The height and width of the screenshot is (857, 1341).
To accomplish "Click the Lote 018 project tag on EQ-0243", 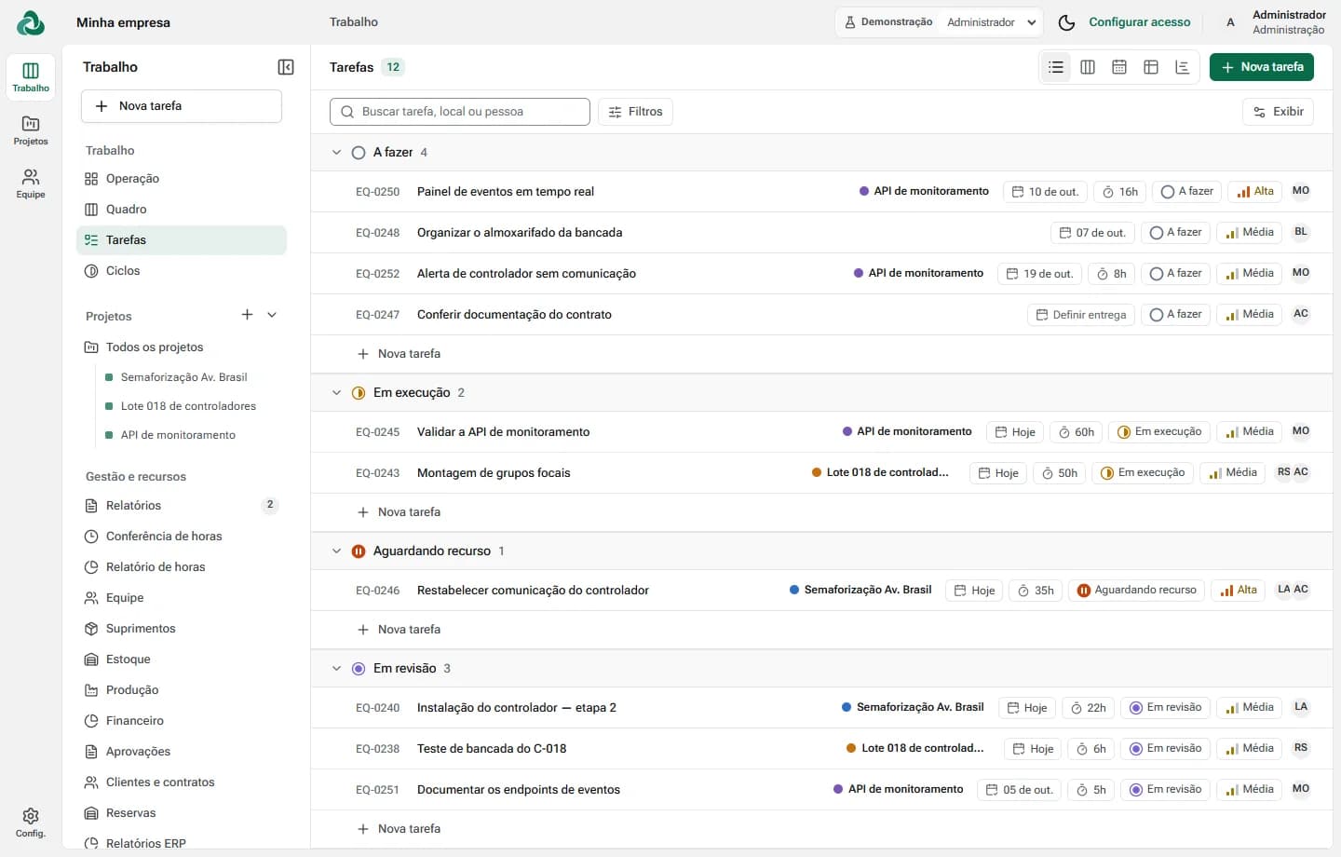I will click(x=880, y=472).
